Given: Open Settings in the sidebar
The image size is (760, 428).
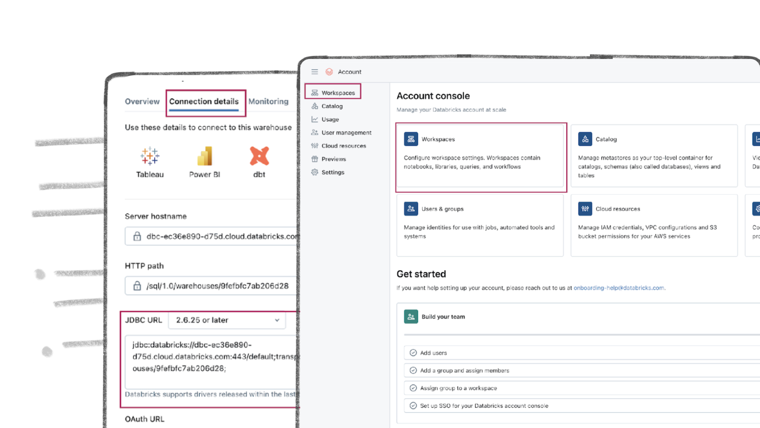Looking at the screenshot, I should (332, 172).
